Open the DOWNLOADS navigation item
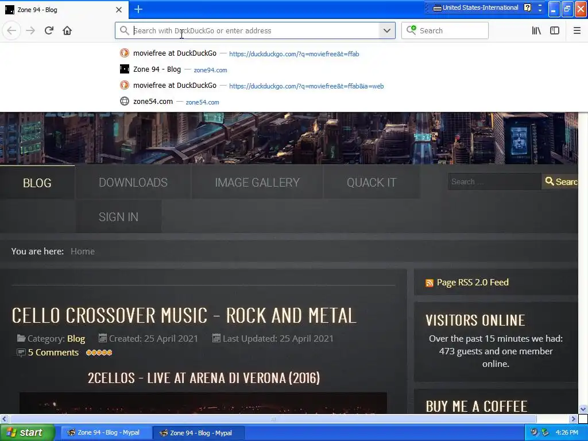 pyautogui.click(x=133, y=182)
